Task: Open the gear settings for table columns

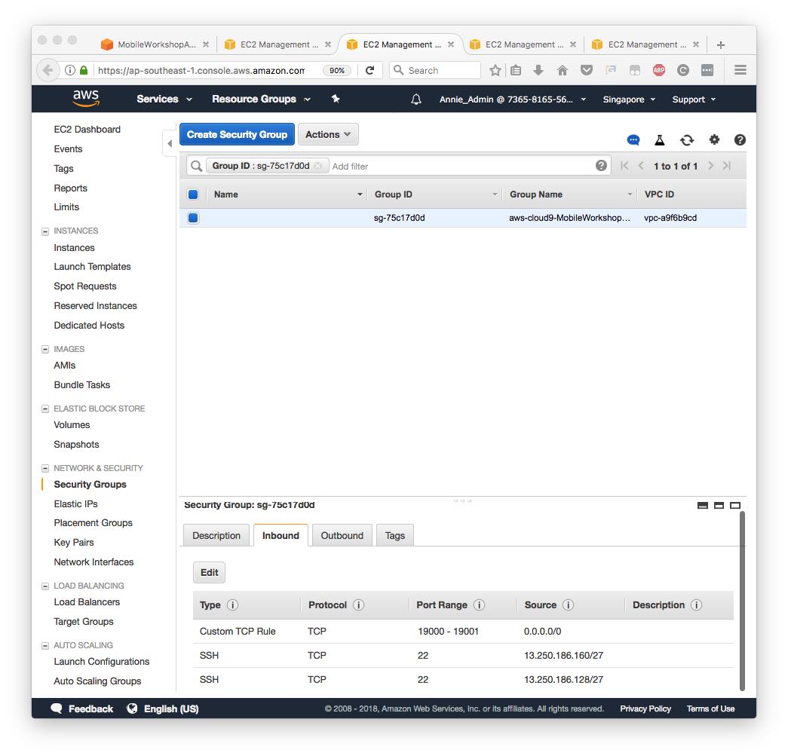Action: click(x=714, y=139)
